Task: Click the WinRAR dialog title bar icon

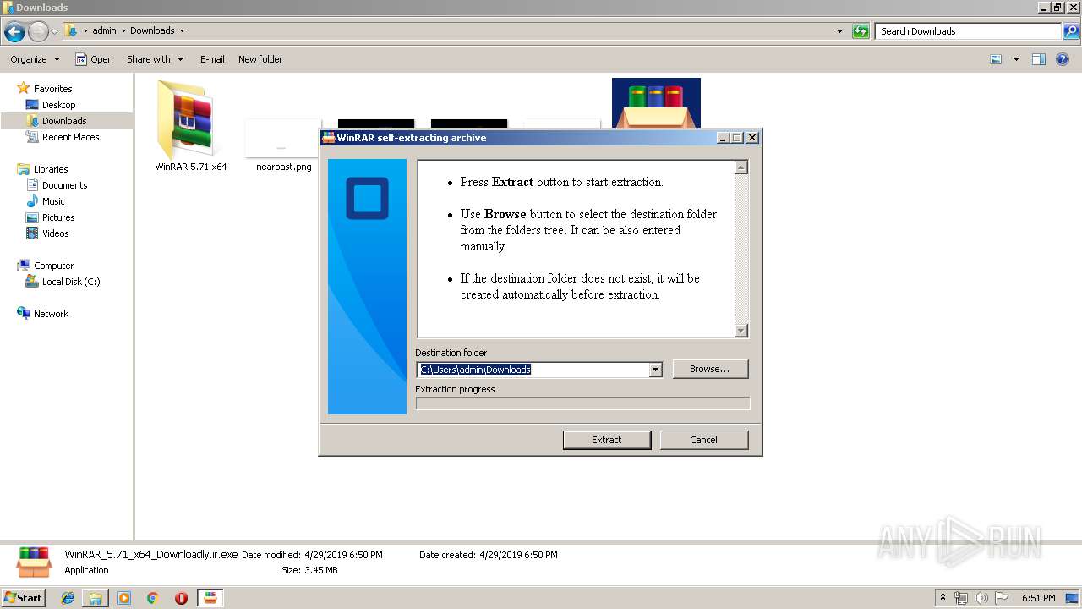Action: click(x=329, y=138)
